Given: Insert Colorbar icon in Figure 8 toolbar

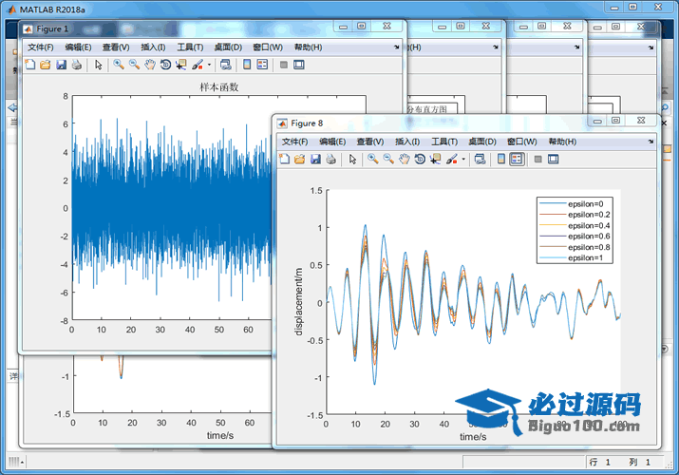Looking at the screenshot, I should coord(501,160).
